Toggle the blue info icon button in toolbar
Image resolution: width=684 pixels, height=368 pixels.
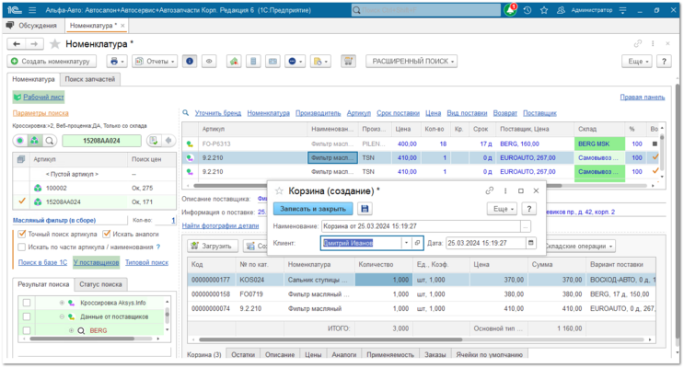click(x=190, y=62)
